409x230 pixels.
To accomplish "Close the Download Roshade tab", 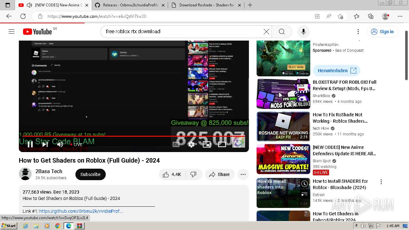I will click(239, 5).
